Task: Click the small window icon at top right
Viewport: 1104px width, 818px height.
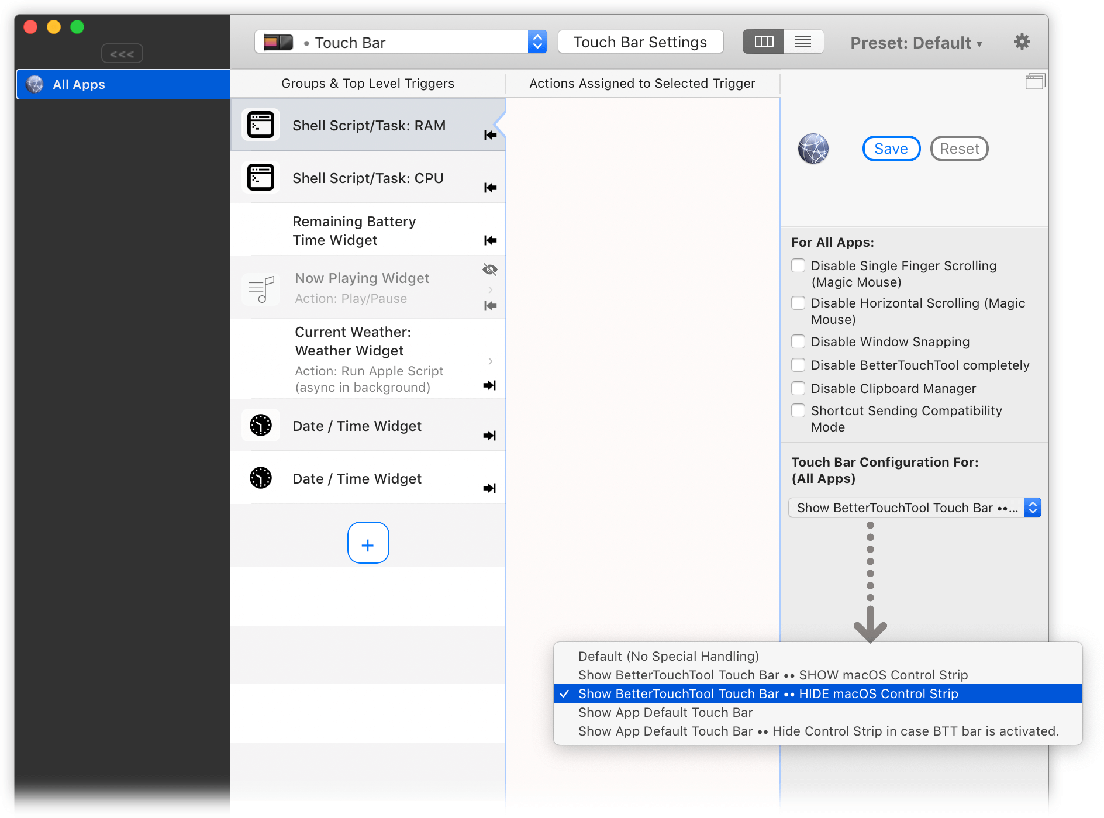Action: [1035, 81]
